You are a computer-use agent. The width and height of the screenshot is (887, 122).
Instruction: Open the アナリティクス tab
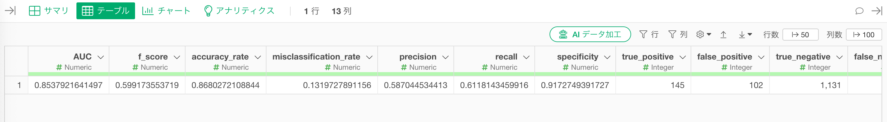click(239, 11)
